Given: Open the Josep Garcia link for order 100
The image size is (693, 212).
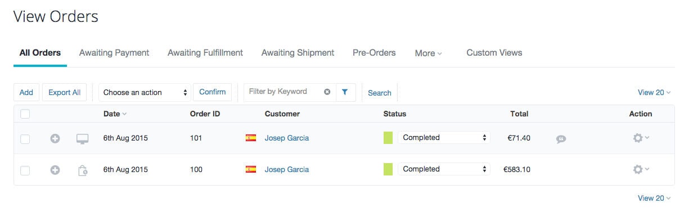Looking at the screenshot, I should coord(287,170).
